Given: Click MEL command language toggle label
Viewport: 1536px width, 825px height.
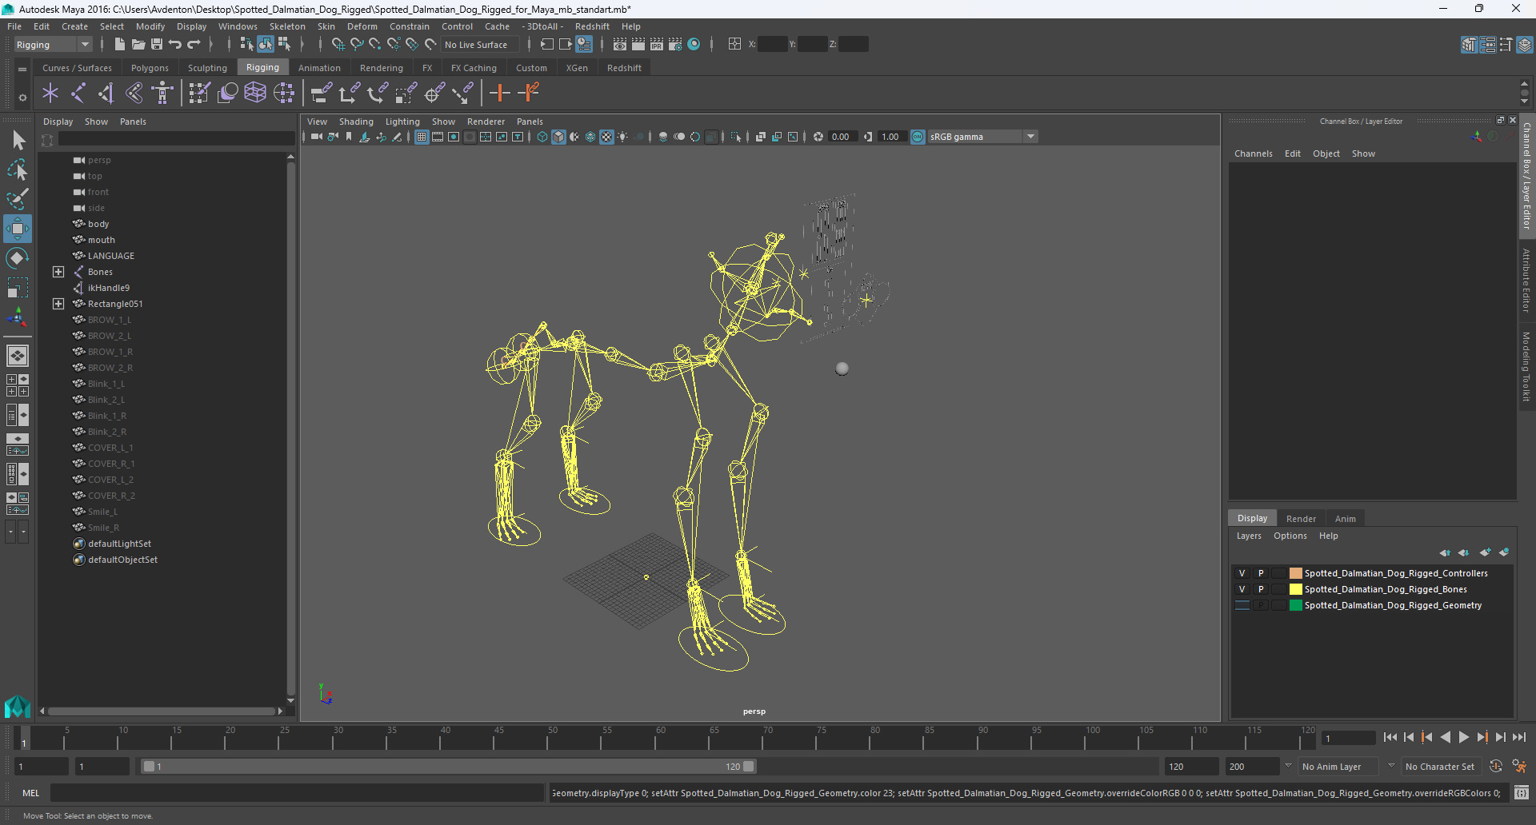Looking at the screenshot, I should point(30,793).
